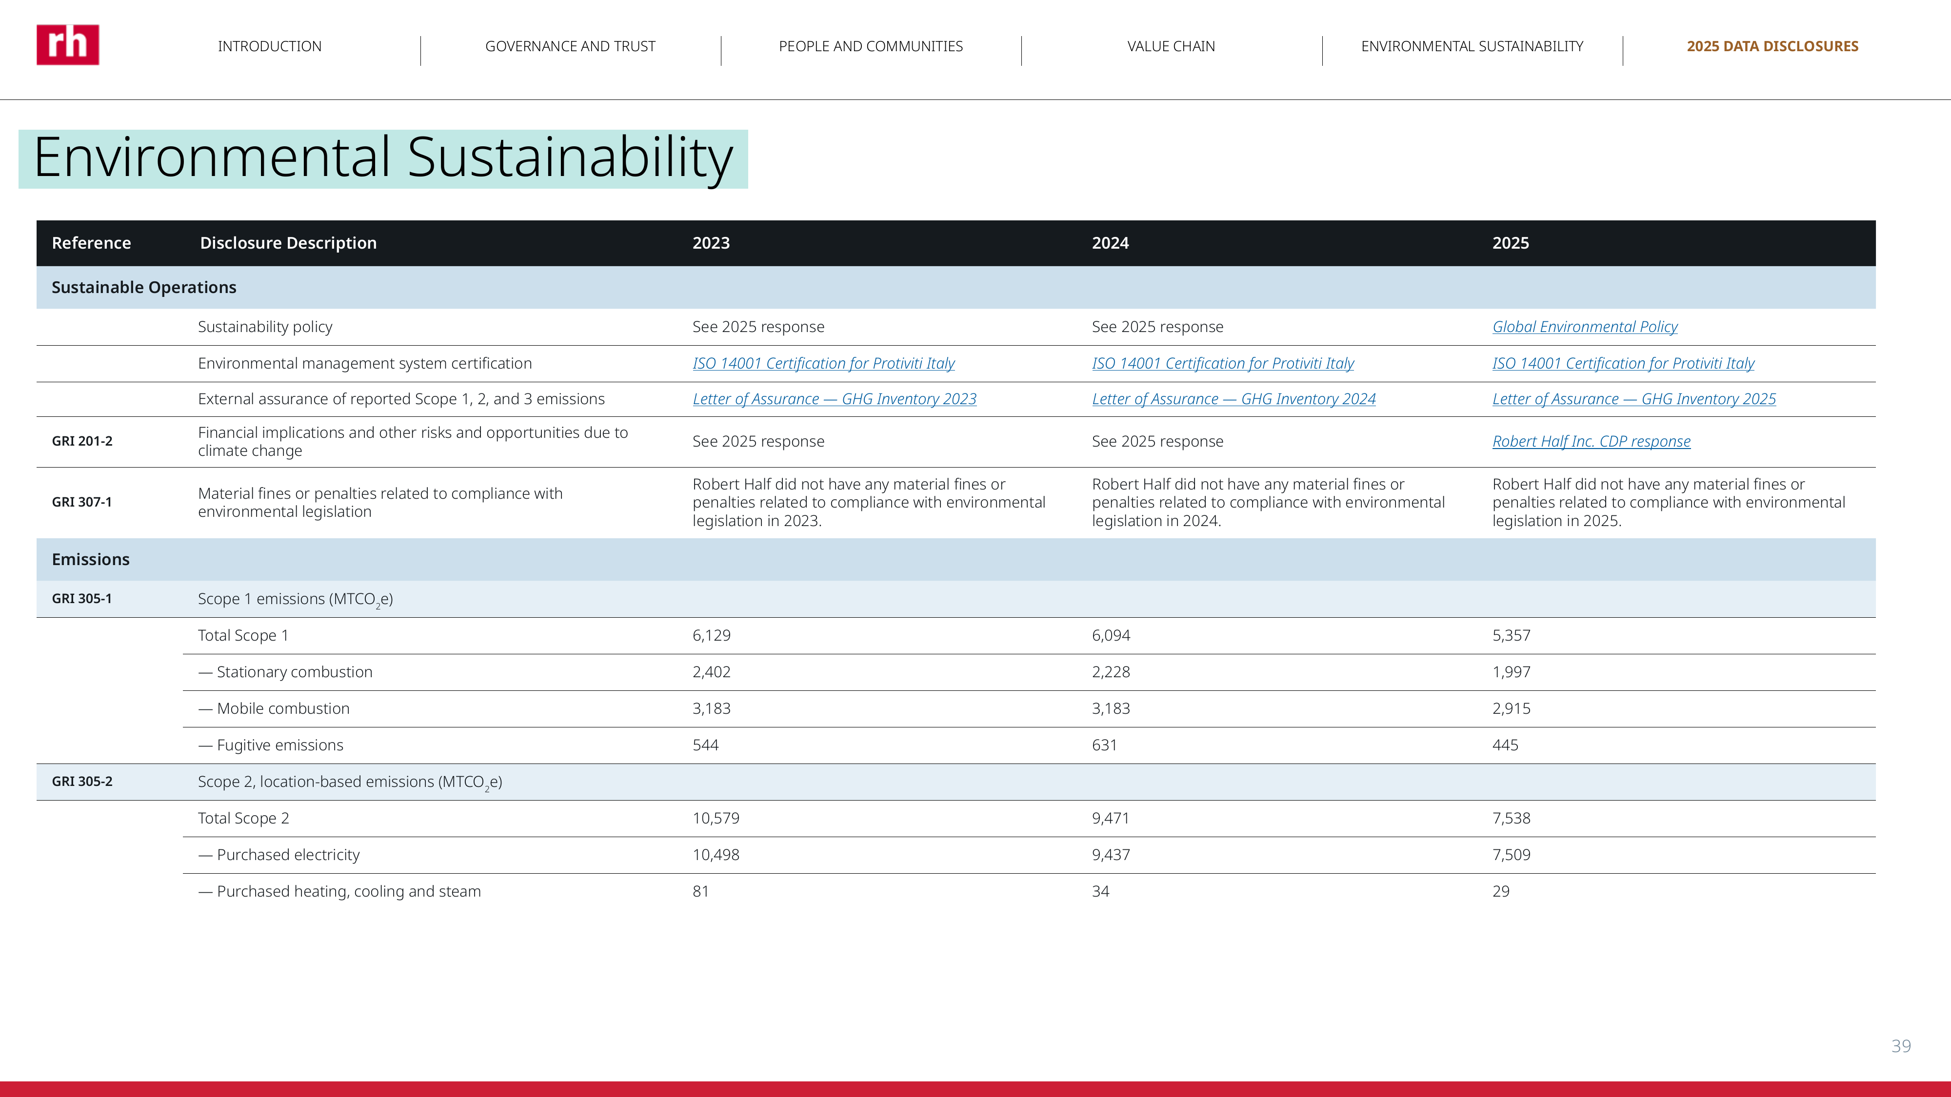
Task: Select the GRI 307-1 reference
Action: (82, 502)
